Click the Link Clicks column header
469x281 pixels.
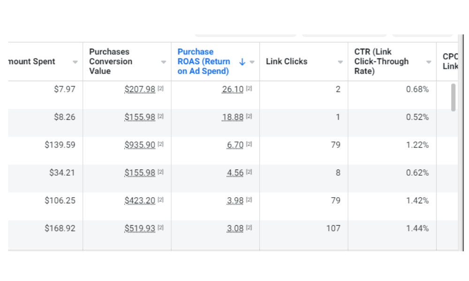[x=287, y=61]
